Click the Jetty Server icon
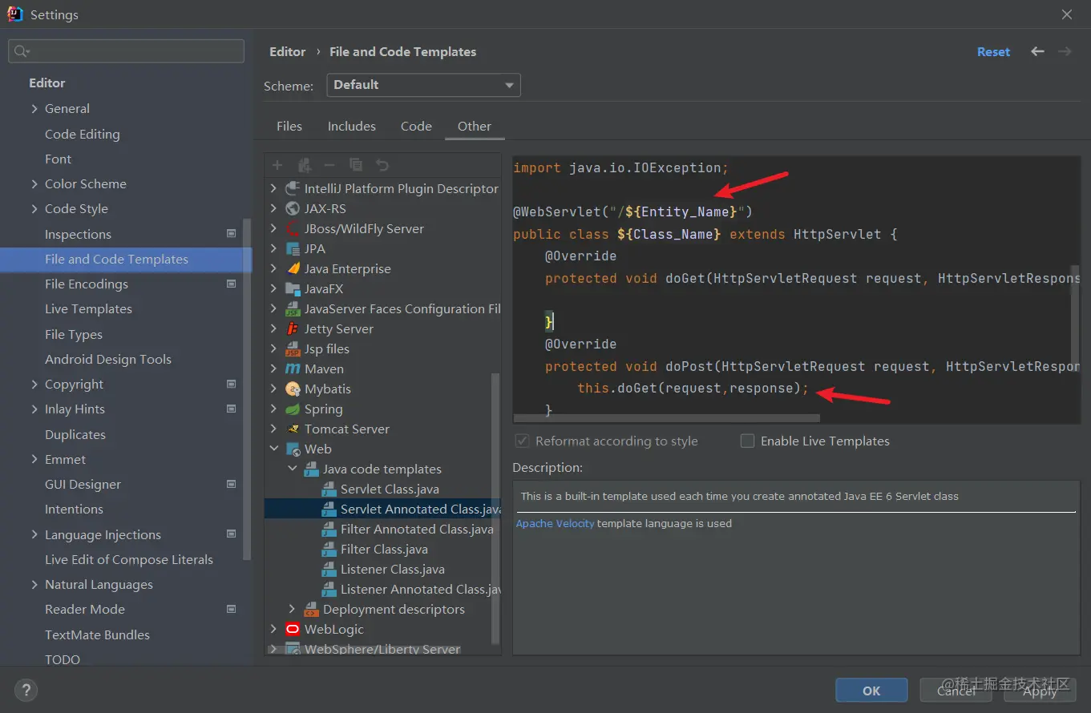This screenshot has width=1091, height=713. click(x=293, y=329)
